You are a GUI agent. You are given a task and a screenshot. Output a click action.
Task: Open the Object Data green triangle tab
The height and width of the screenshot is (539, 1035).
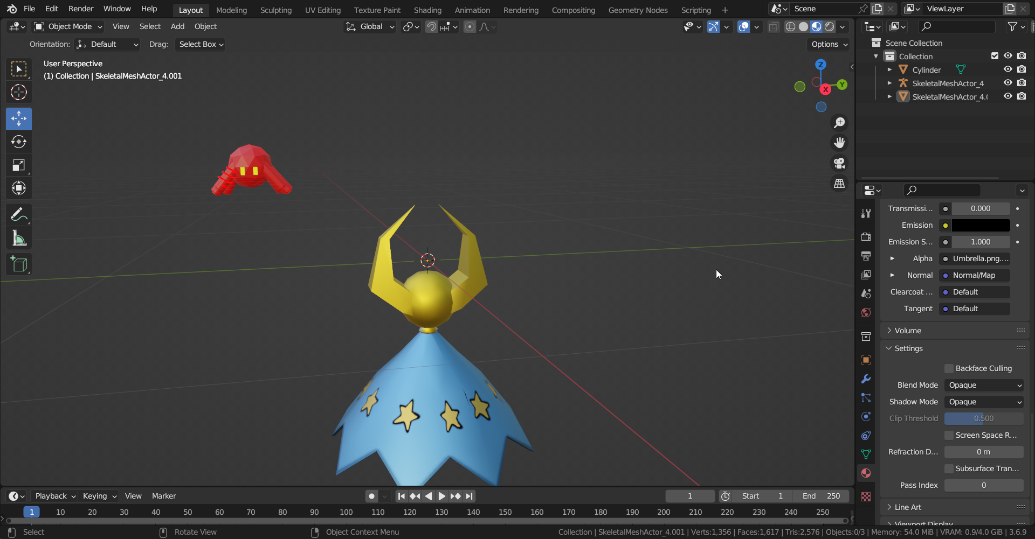(x=866, y=454)
